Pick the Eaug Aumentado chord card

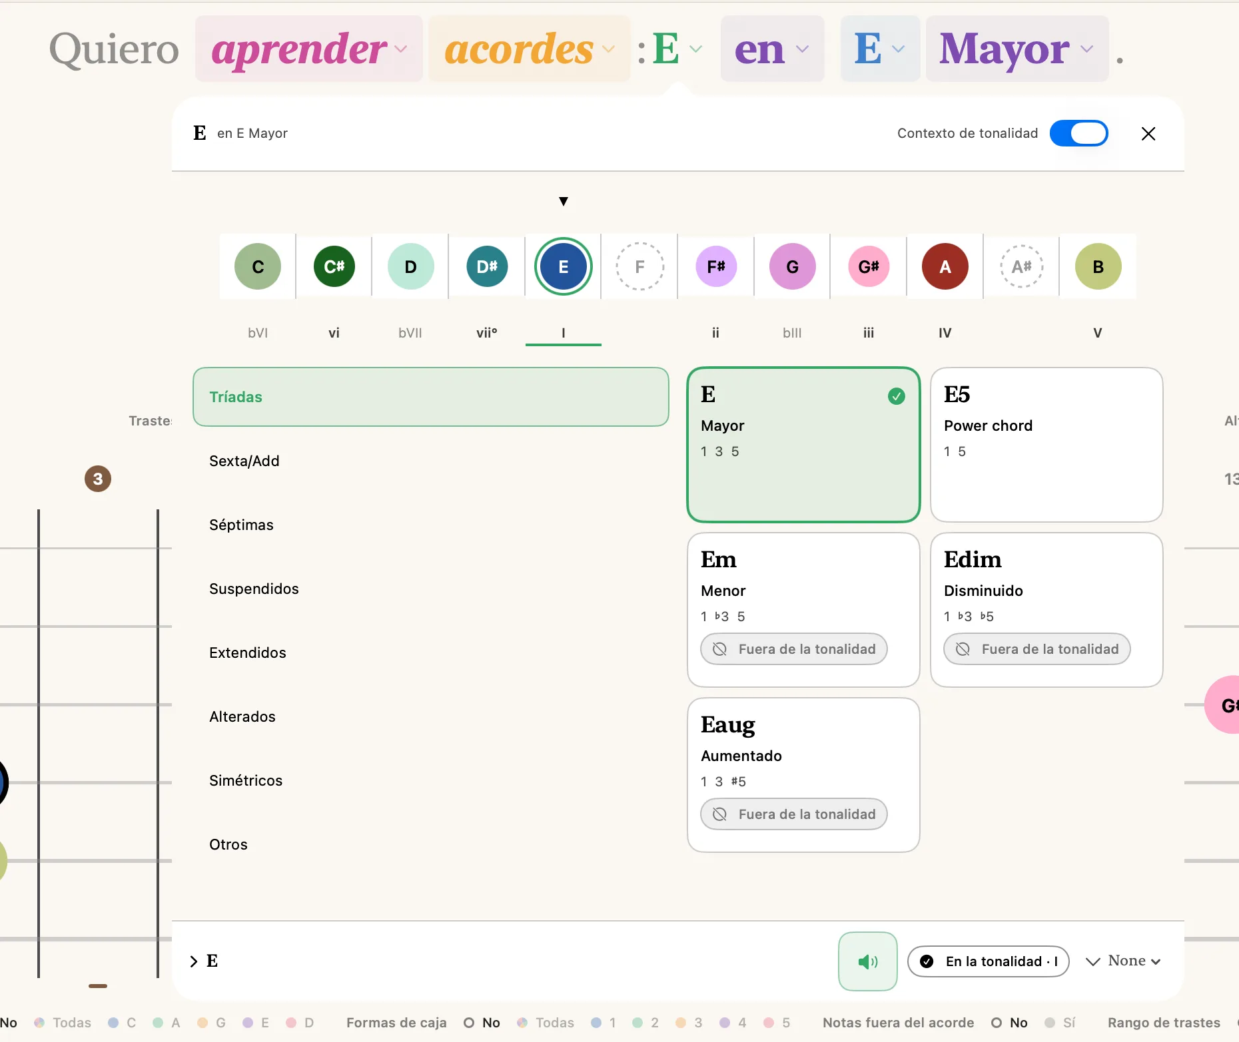point(803,775)
